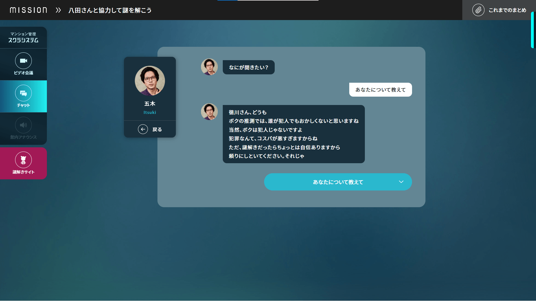The image size is (536, 303).
Task: Click Itsuki's avatar beside なにが聞きたい？
Action: [209, 67]
